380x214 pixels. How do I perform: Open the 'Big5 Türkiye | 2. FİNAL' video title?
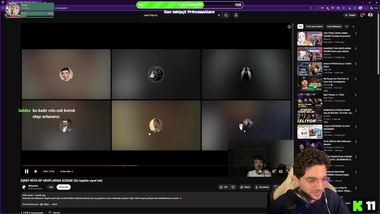click(x=334, y=95)
